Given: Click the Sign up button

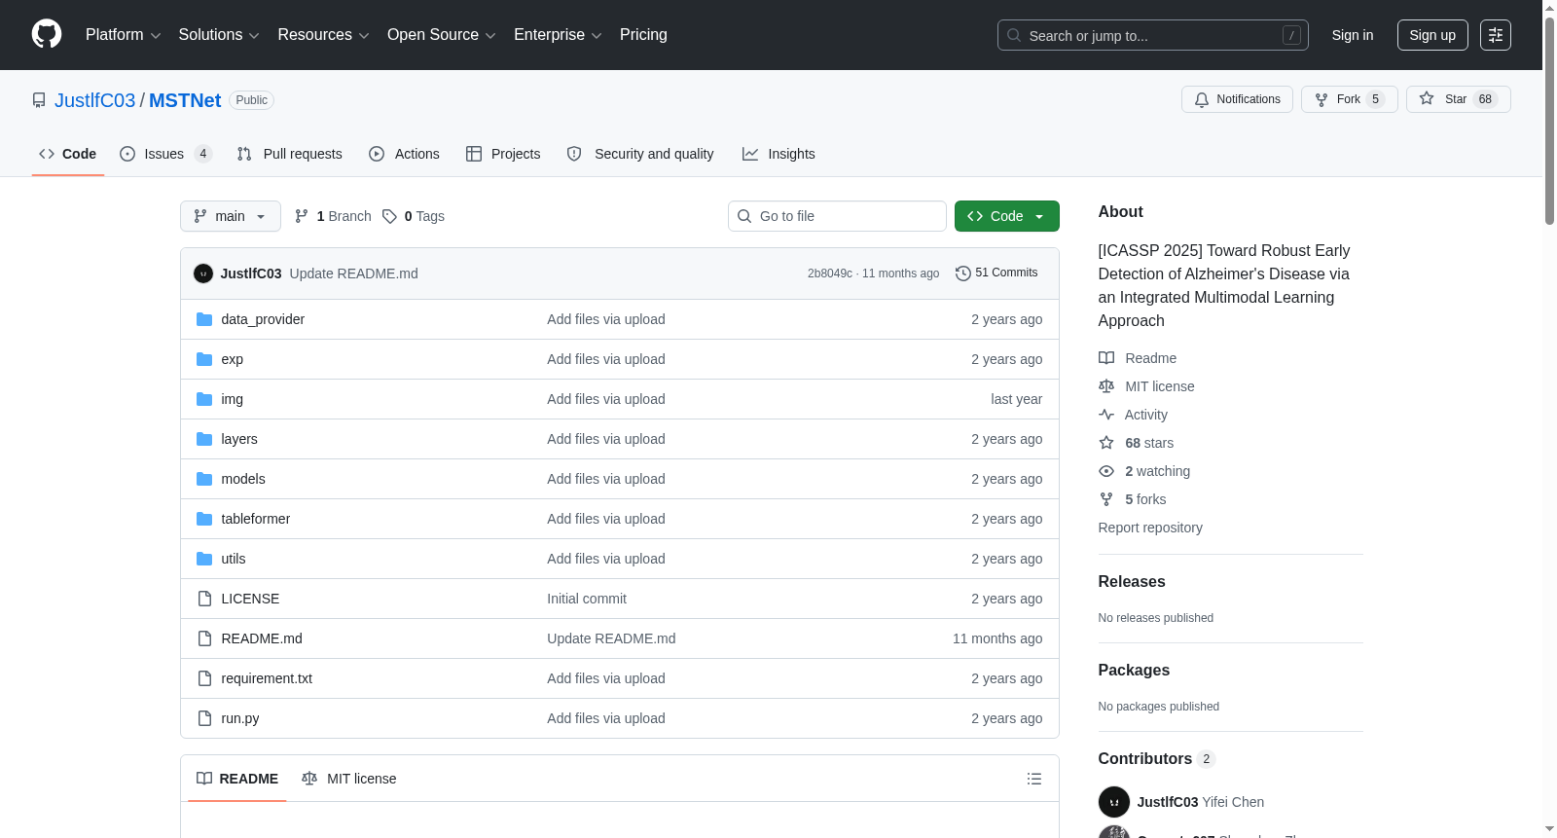Looking at the screenshot, I should click(x=1432, y=35).
